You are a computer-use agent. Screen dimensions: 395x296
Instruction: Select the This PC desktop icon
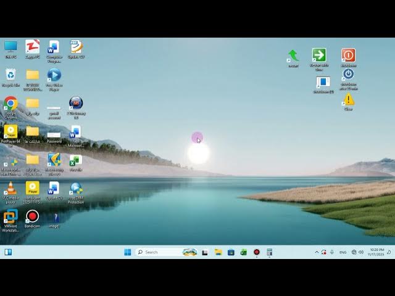coord(10,49)
